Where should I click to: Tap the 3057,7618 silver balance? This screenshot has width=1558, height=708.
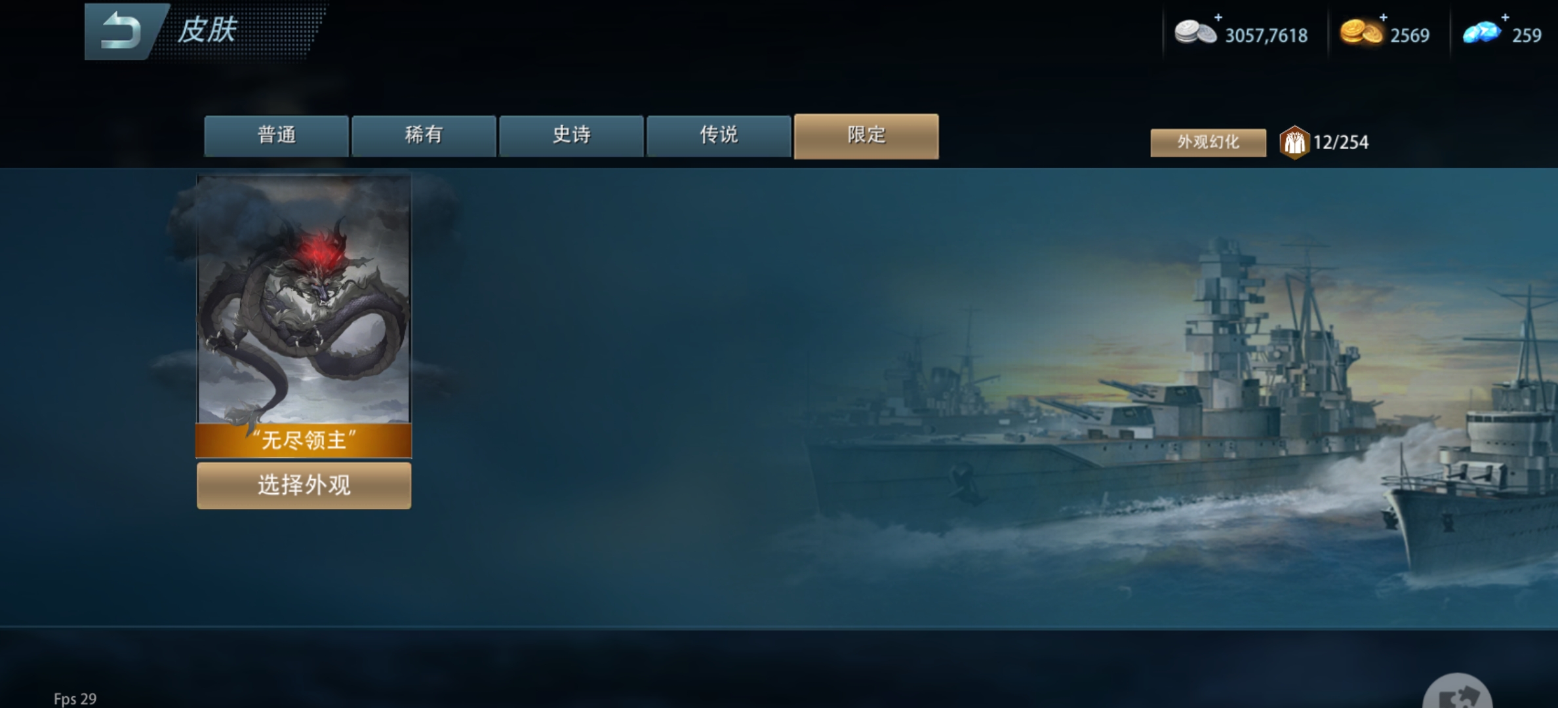[x=1266, y=35]
